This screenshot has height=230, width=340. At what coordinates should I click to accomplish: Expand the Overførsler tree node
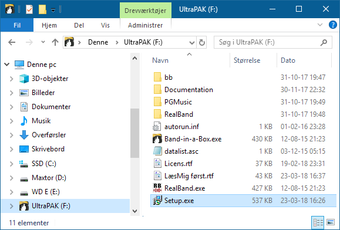coord(12,135)
